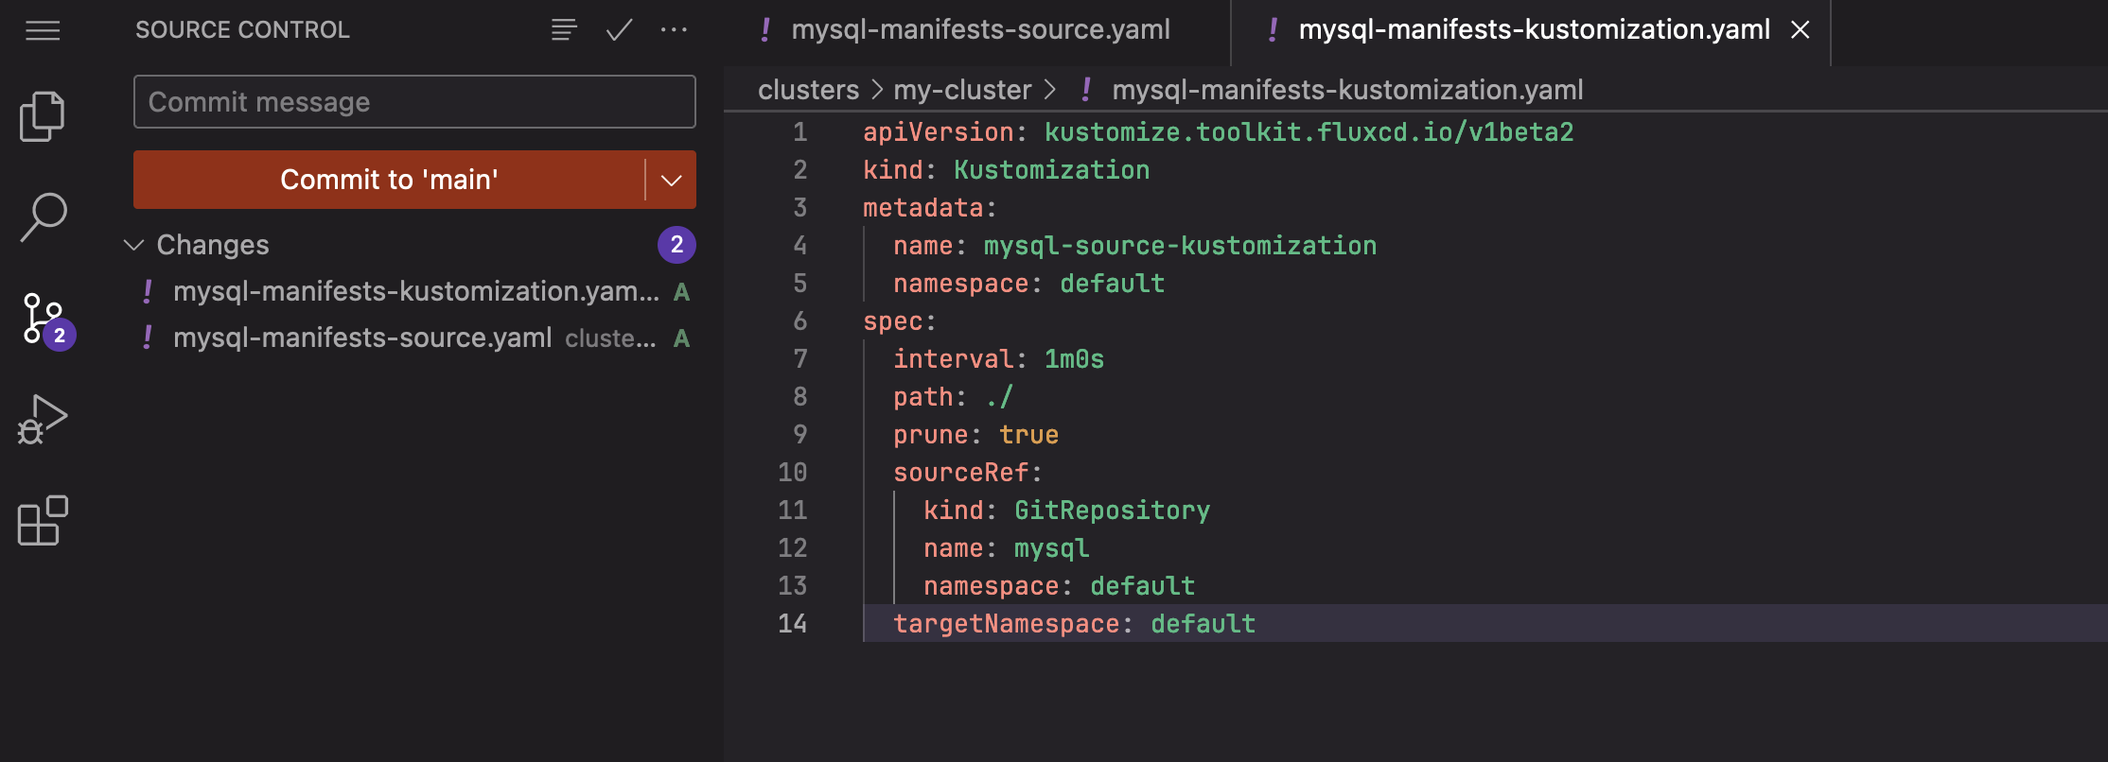
Task: Click the 'kustomize.toolkit.fluxcd.io/v1beta2' value on line 1
Action: tap(1309, 132)
